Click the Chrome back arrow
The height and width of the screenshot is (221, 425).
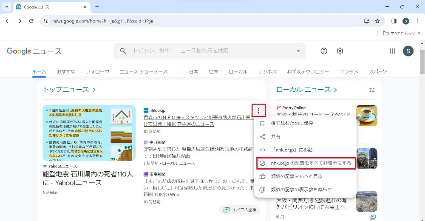coord(7,21)
